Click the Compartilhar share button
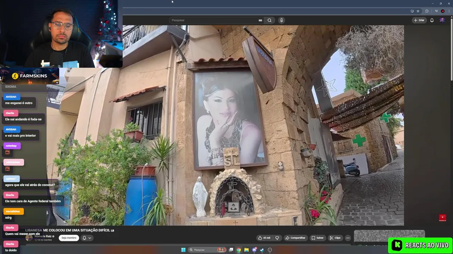Viewport: 453px width, 254px height. [x=296, y=238]
